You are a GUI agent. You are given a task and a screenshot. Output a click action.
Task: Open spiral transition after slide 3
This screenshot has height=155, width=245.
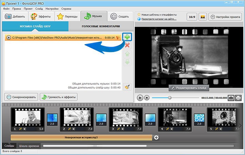pos(150,120)
